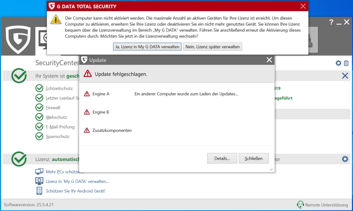
Task: Select the 'Engine B' row label
Action: point(101,112)
